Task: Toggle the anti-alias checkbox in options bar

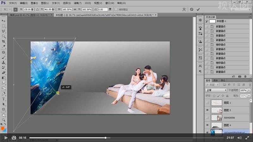Action: click(116, 9)
